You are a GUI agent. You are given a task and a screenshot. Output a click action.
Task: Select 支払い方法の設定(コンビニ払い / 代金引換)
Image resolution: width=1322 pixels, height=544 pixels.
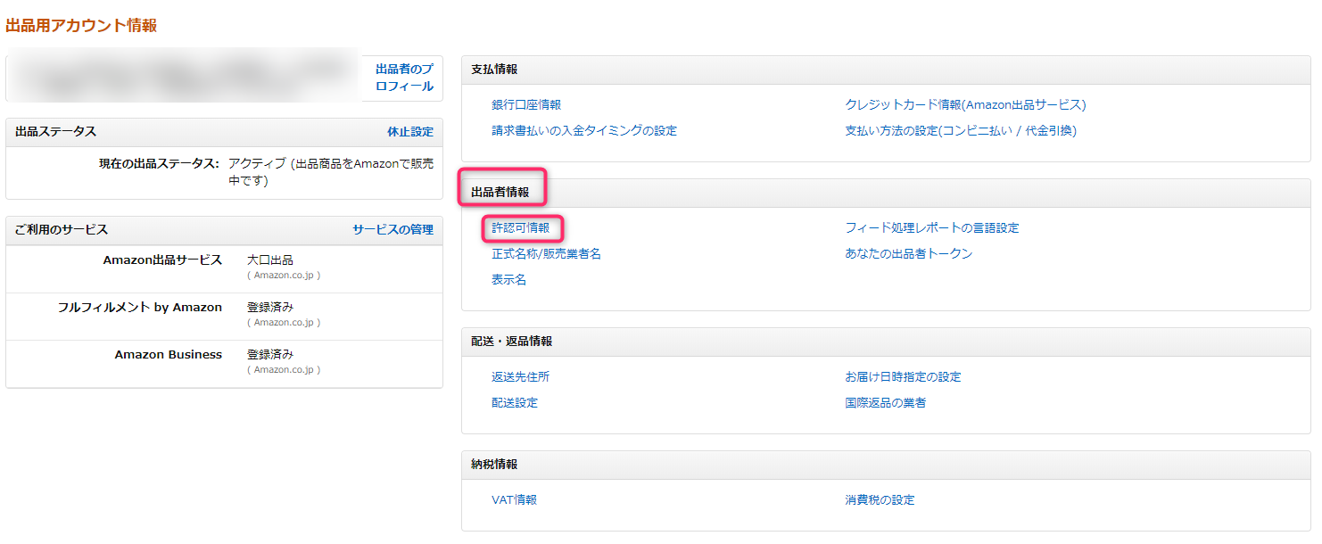(x=961, y=131)
